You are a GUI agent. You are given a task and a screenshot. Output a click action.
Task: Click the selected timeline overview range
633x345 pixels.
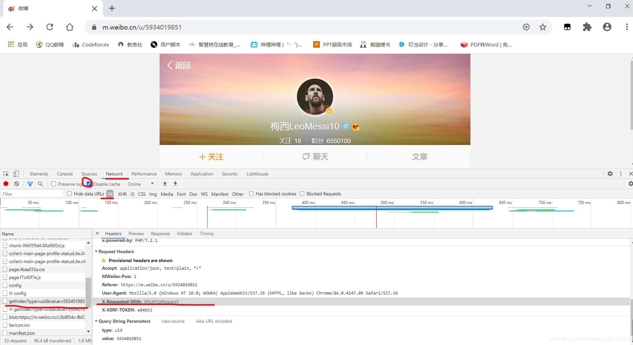pyautogui.click(x=392, y=208)
